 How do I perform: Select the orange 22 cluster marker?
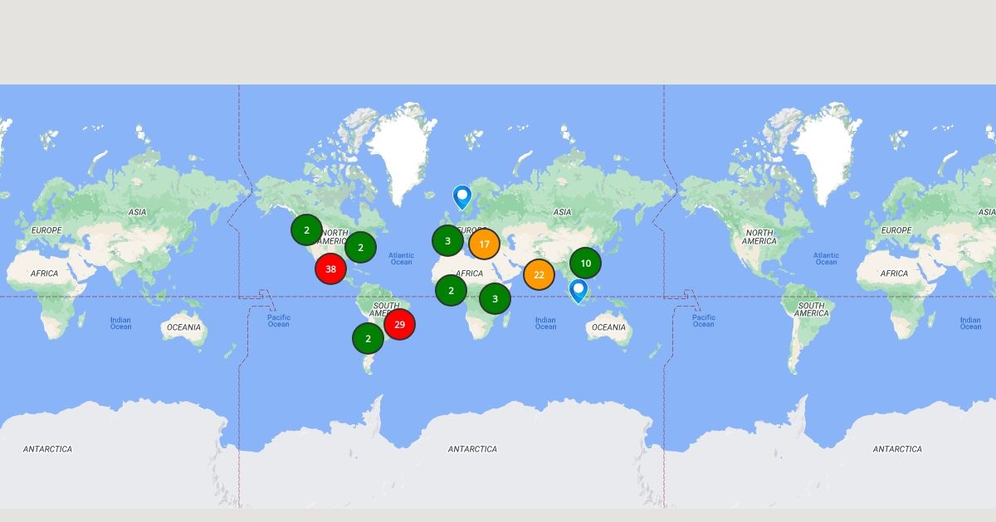(x=539, y=274)
